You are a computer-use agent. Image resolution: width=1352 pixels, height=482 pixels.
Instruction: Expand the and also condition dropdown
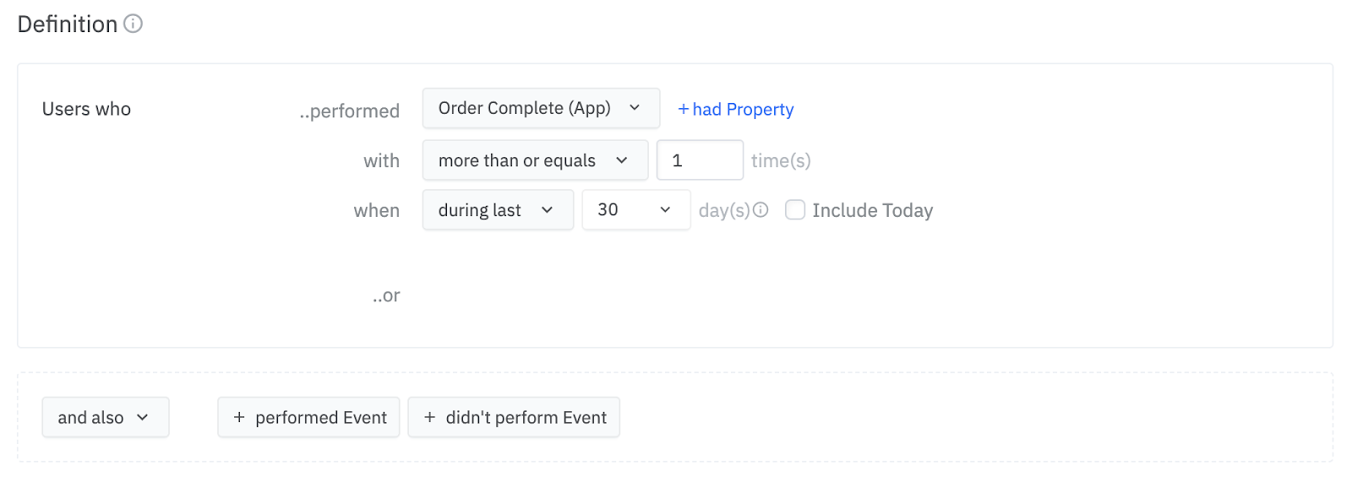pyautogui.click(x=105, y=417)
